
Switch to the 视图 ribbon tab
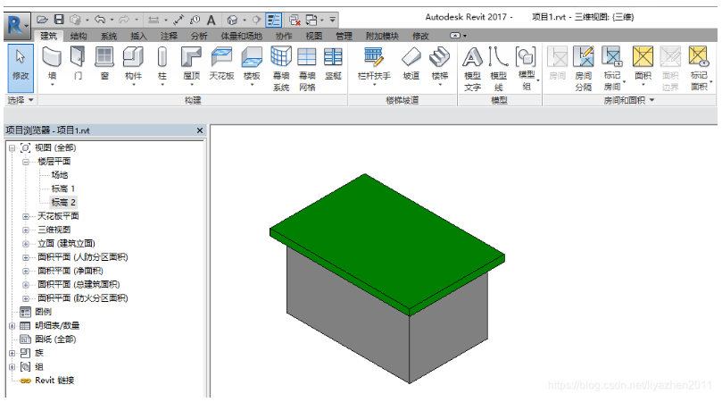pos(313,36)
